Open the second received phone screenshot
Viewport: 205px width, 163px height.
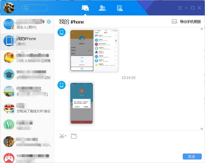pos(82,103)
